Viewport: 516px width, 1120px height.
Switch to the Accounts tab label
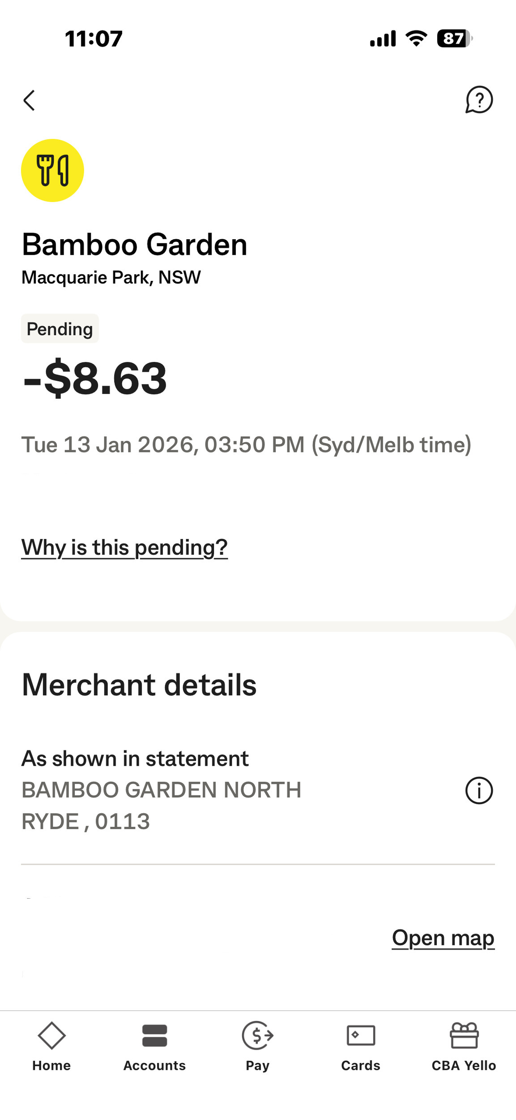pos(154,1065)
